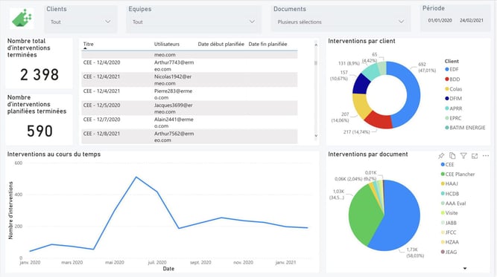Click the large blue CEE pie slice

click(x=401, y=218)
